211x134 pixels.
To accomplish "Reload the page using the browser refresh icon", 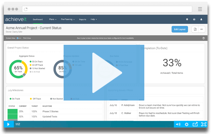I will click(26, 9).
